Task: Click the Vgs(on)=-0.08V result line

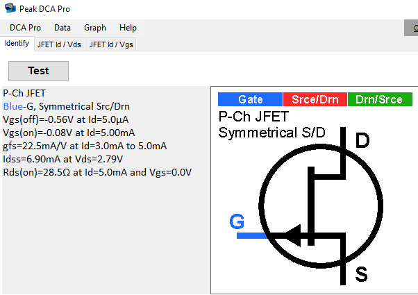Action: 69,133
